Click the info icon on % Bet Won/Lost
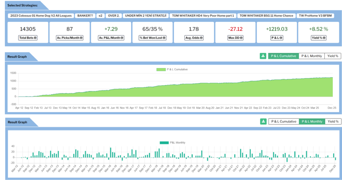Screen dimensions: 342x180 [x=164, y=38]
